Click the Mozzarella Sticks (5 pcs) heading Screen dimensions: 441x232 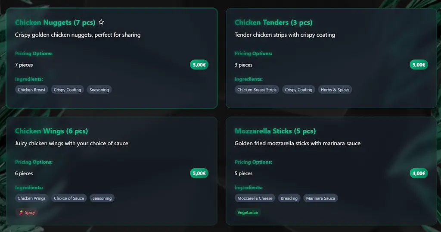point(275,131)
